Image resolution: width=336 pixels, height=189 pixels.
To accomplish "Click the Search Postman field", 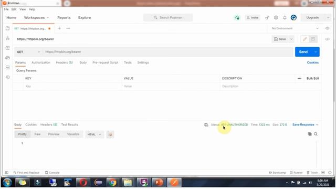I will (168, 17).
